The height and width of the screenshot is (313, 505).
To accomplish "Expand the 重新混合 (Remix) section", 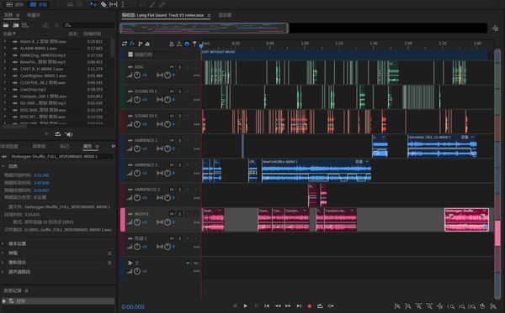I will pos(3,263).
